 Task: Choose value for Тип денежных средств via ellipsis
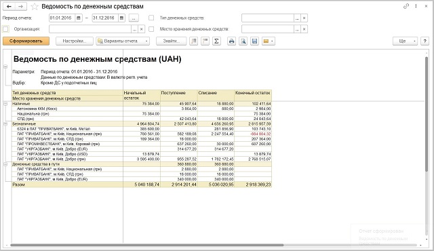pyautogui.click(x=297, y=18)
